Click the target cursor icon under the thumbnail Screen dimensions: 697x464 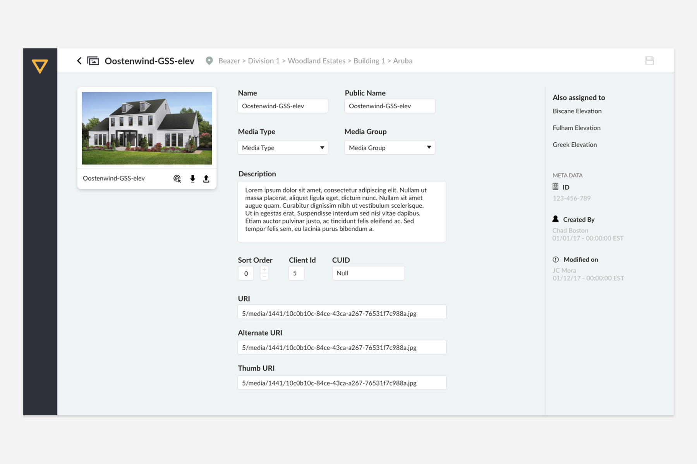pyautogui.click(x=177, y=178)
